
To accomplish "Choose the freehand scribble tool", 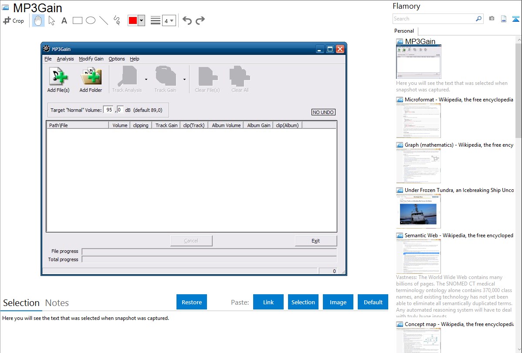I will (x=117, y=20).
